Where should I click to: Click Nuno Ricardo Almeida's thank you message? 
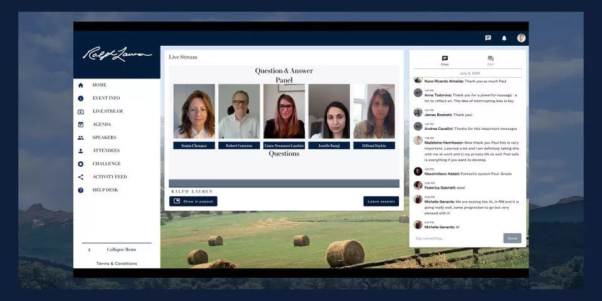(466, 82)
